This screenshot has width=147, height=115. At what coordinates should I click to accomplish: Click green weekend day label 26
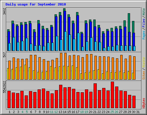tap(116, 112)
